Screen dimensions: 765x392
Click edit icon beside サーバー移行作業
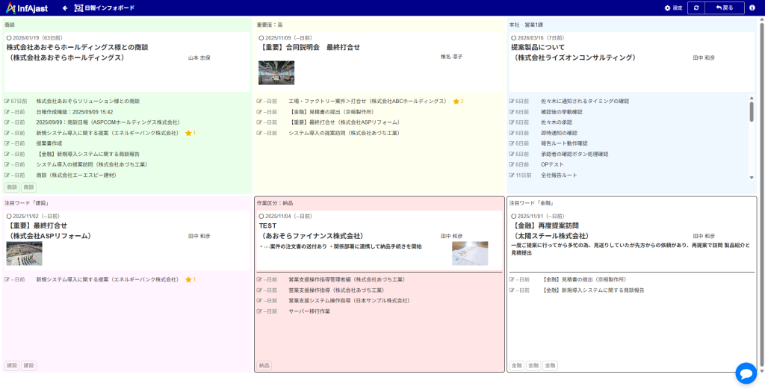coord(260,311)
